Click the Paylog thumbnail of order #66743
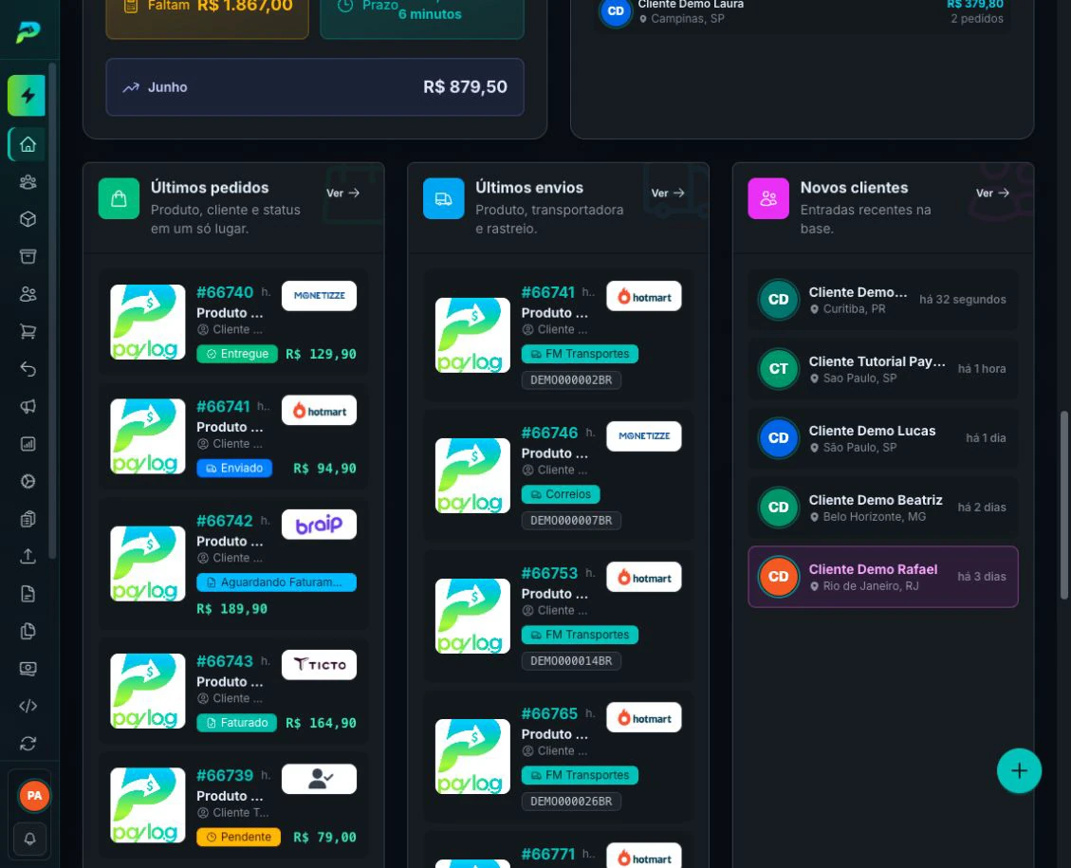1071x868 pixels. (x=148, y=692)
